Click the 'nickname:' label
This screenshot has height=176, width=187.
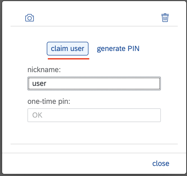pyautogui.click(x=44, y=70)
